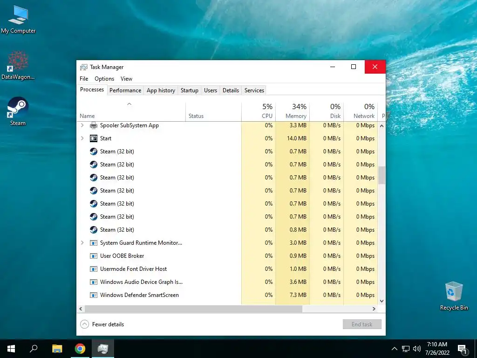The height and width of the screenshot is (358, 477).
Task: Open the Windows Start menu button
Action: 11,349
